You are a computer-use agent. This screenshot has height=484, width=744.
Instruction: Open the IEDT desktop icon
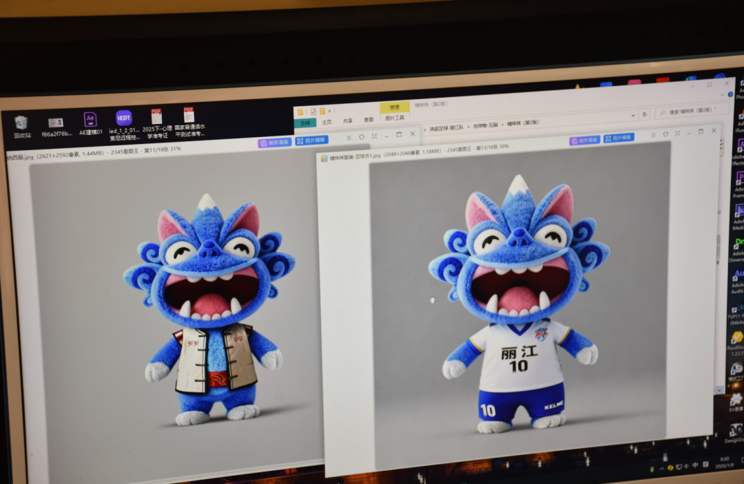click(123, 118)
